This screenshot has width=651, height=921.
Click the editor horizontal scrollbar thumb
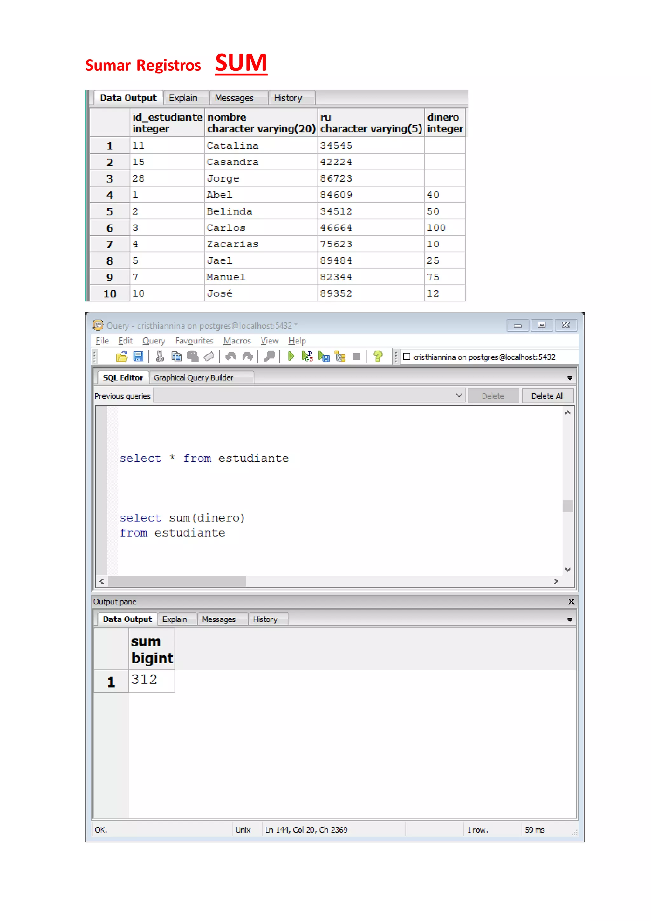click(177, 581)
